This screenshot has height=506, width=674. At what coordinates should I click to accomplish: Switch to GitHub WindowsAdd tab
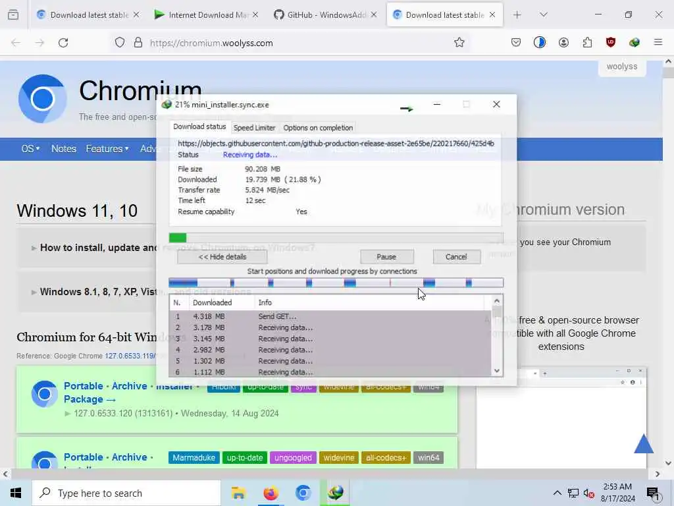click(x=325, y=14)
